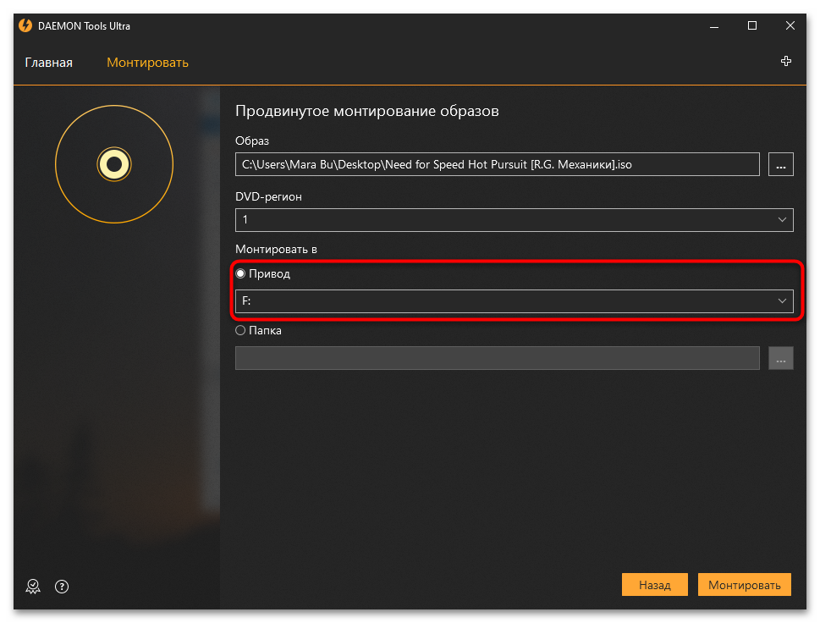Minimize the DAEMON Tools window
Image resolution: width=820 pixels, height=623 pixels.
pyautogui.click(x=714, y=25)
